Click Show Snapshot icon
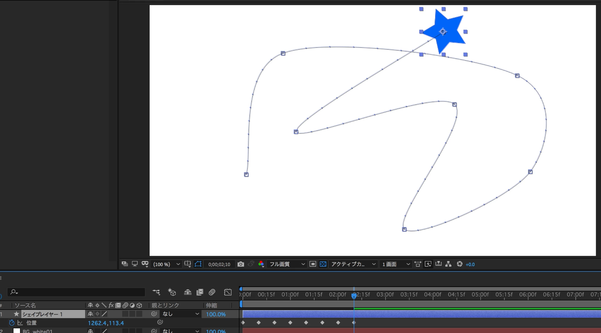Viewport: 601px width, 333px height. (251, 264)
